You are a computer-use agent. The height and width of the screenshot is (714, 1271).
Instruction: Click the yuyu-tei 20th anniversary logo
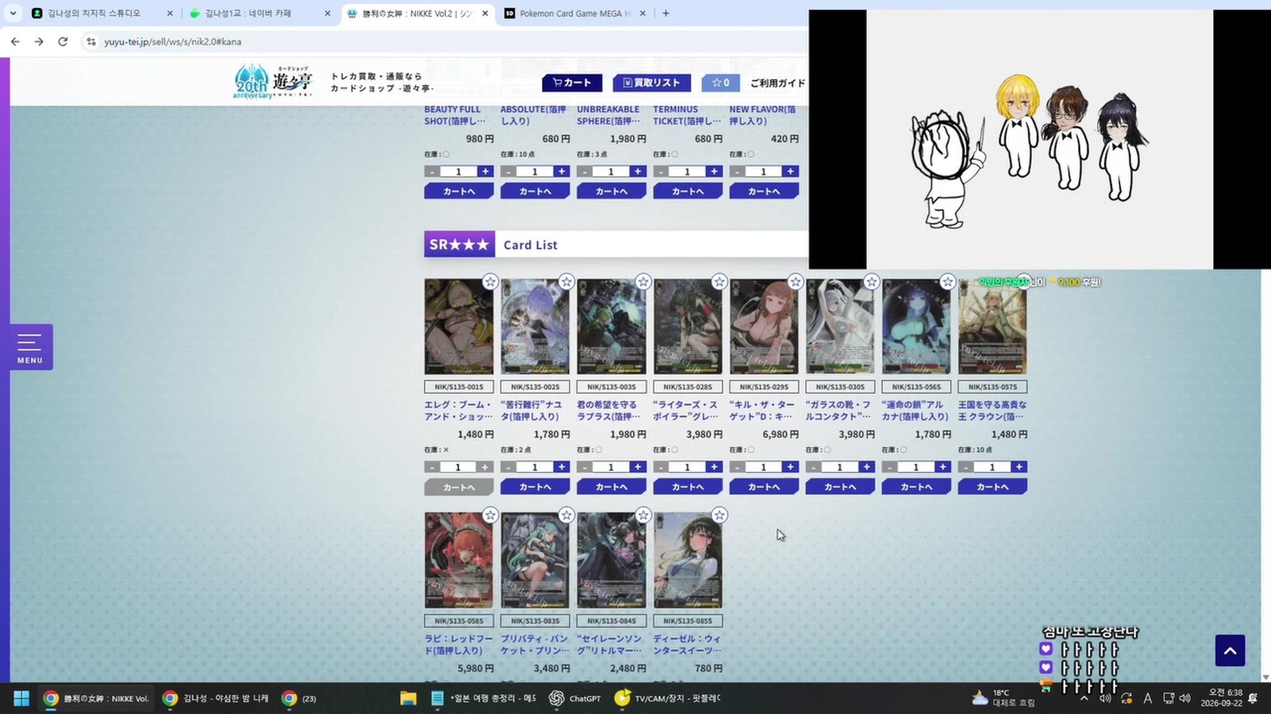coord(273,81)
